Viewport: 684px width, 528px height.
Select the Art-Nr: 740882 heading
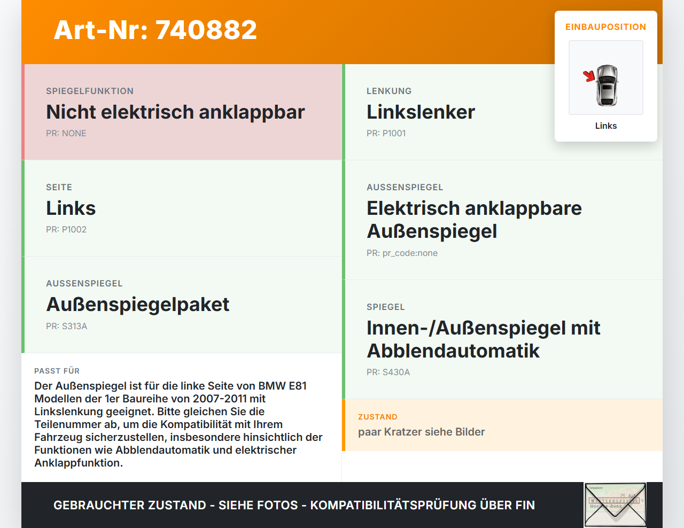pyautogui.click(x=156, y=30)
